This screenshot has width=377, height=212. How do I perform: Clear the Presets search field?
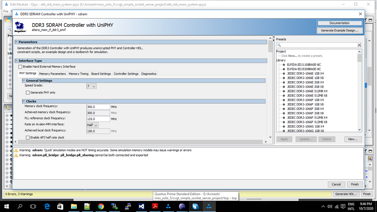(x=359, y=45)
